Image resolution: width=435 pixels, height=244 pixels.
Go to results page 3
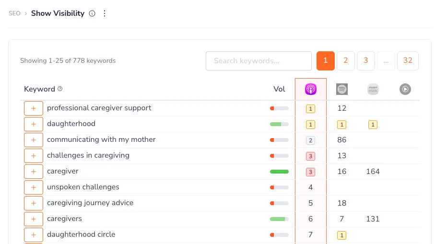(366, 61)
